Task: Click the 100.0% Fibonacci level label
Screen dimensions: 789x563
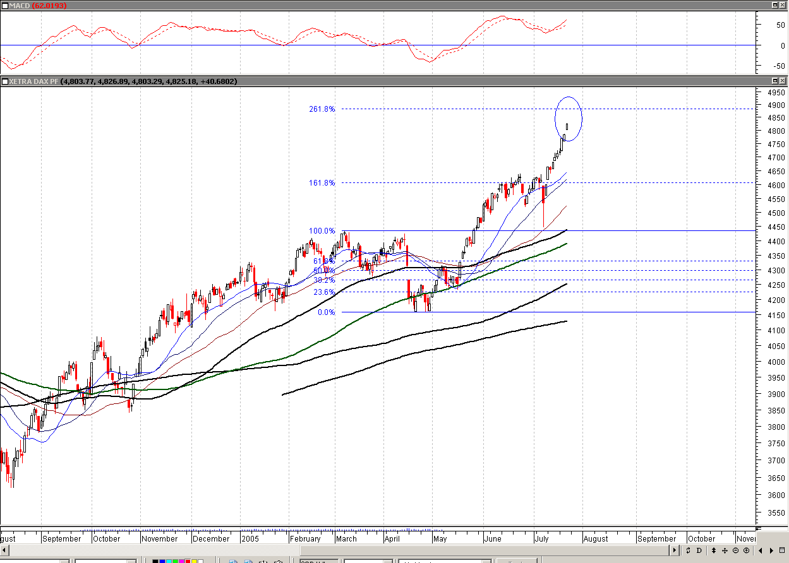Action: 322,231
